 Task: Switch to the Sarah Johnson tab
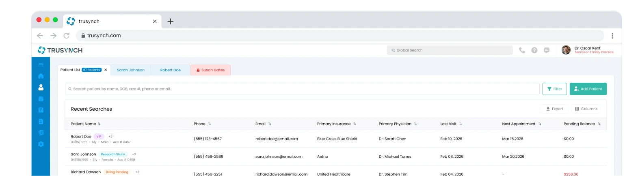[x=131, y=70]
